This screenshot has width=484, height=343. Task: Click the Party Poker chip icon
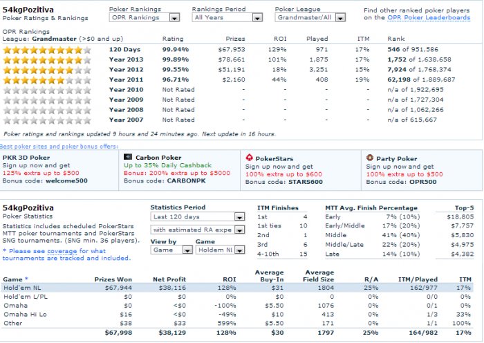pyautogui.click(x=370, y=158)
